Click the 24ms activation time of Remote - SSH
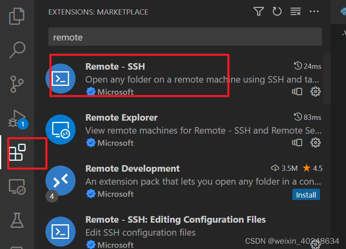346x249 pixels. click(x=307, y=66)
